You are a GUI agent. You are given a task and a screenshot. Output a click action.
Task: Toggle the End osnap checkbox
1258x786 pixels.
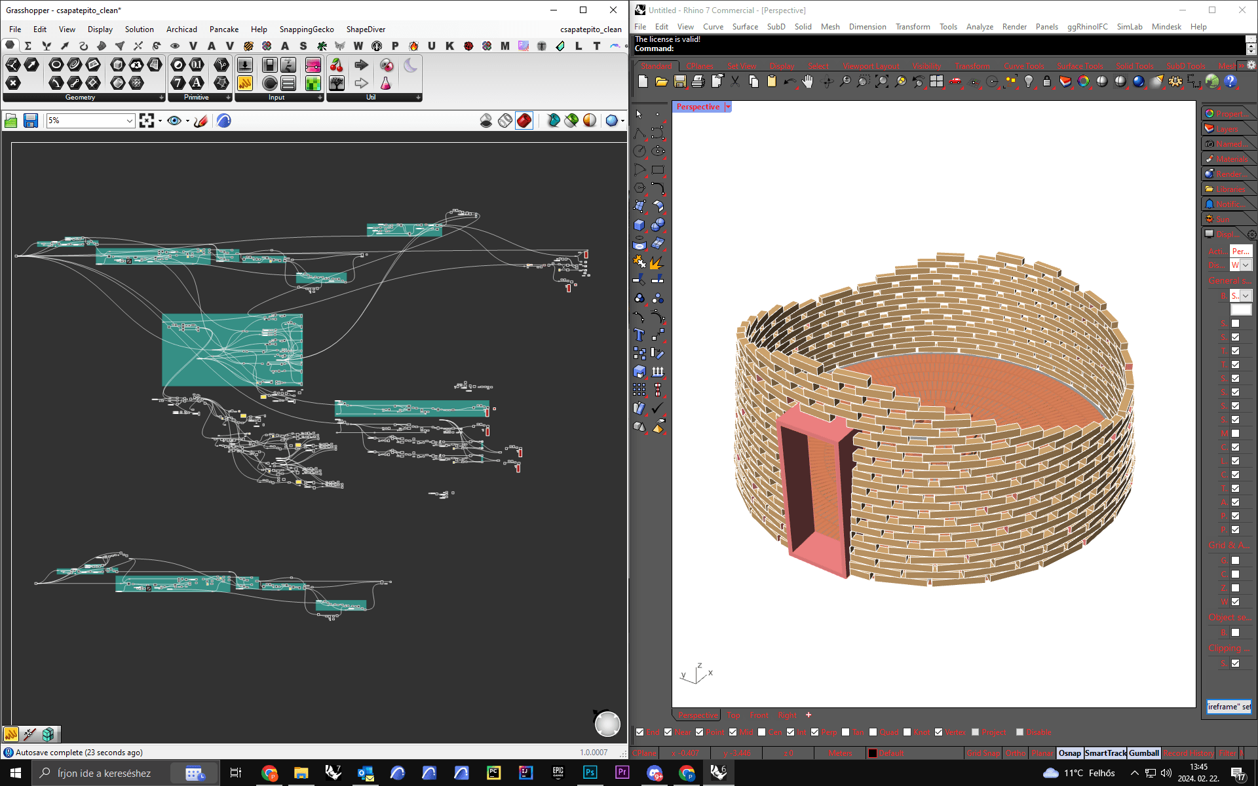pyautogui.click(x=640, y=732)
